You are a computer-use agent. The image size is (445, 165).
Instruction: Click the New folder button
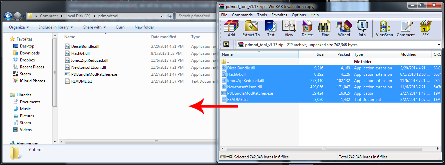(144, 27)
